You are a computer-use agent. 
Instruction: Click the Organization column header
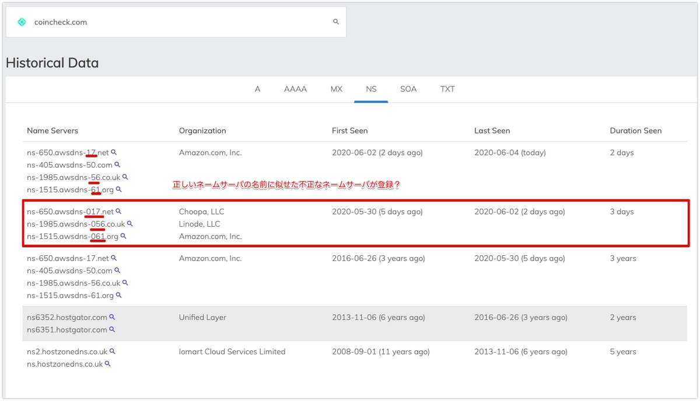(x=202, y=131)
